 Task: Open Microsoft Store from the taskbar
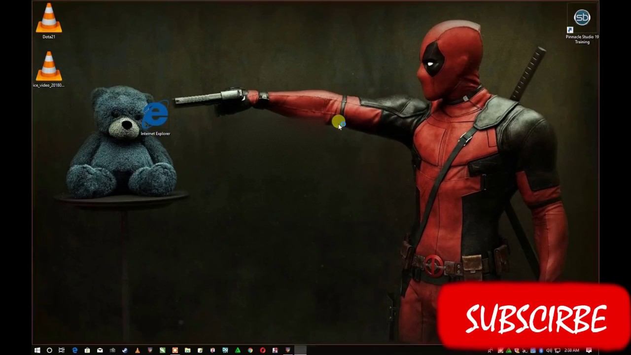coord(87,351)
